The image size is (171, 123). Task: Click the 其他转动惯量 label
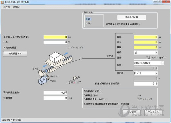(x=10, y=48)
